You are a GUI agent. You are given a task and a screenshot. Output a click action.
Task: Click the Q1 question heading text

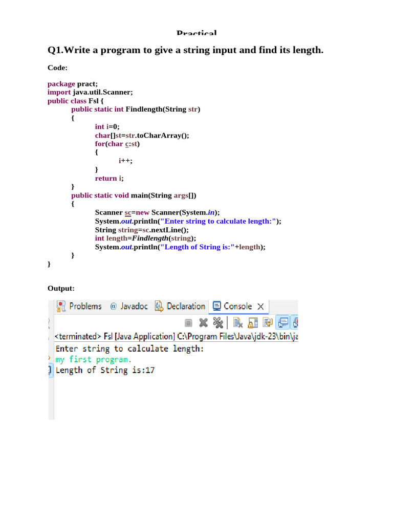coord(186,50)
